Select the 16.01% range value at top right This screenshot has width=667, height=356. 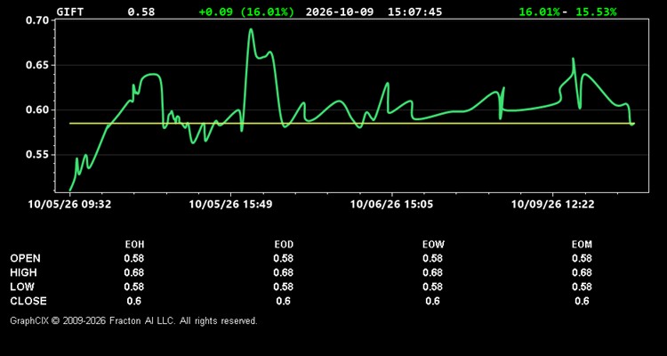pyautogui.click(x=540, y=12)
